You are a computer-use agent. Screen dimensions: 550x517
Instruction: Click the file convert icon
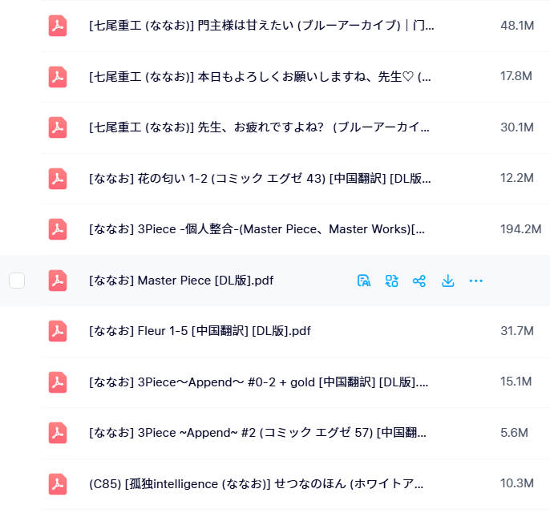click(391, 281)
